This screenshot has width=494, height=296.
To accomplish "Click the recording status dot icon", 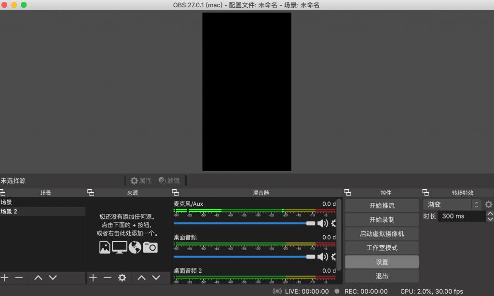I will coord(337,291).
